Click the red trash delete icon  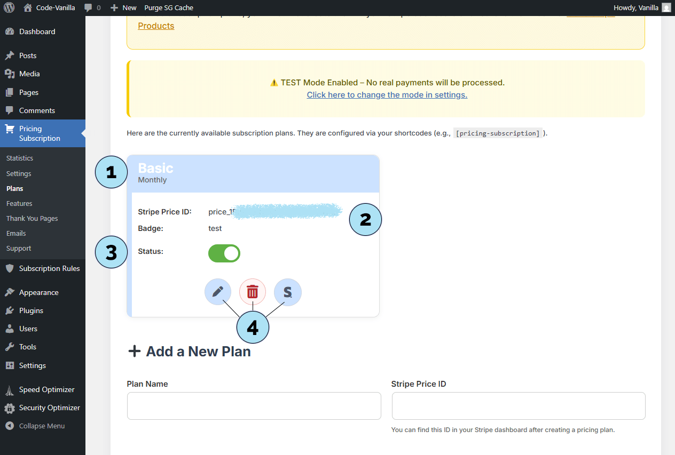tap(253, 292)
